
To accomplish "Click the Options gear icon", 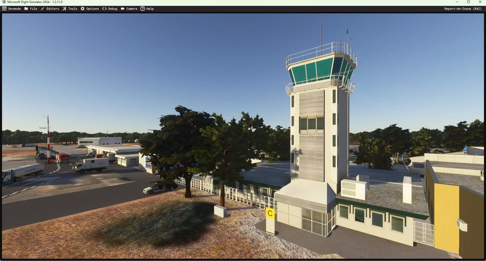I will pos(83,9).
